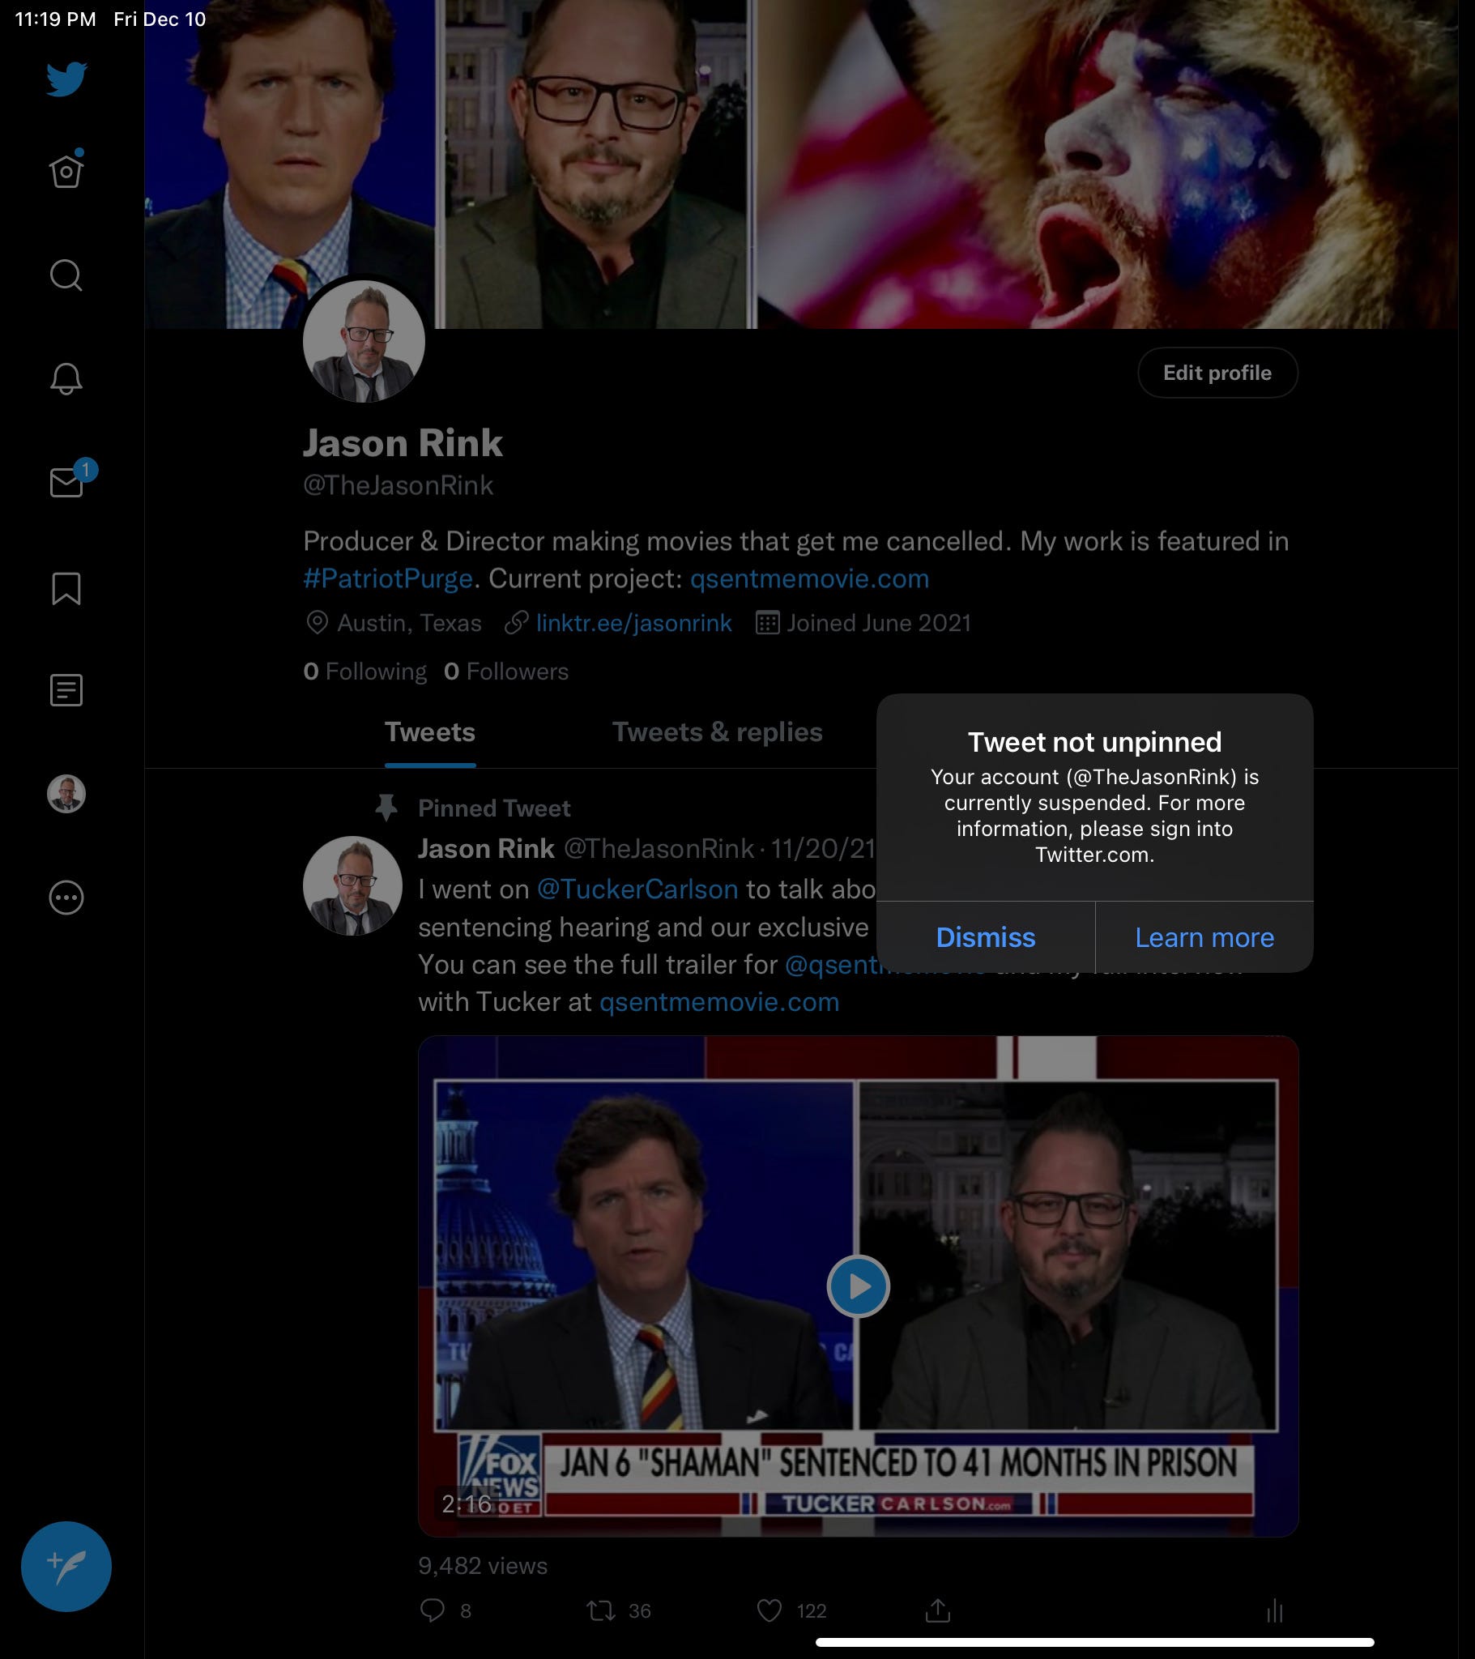This screenshot has width=1475, height=1659.
Task: Click the share icon on pinned tweet
Action: [x=938, y=1610]
